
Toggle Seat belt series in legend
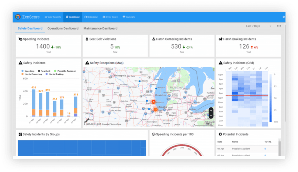coord(44,71)
